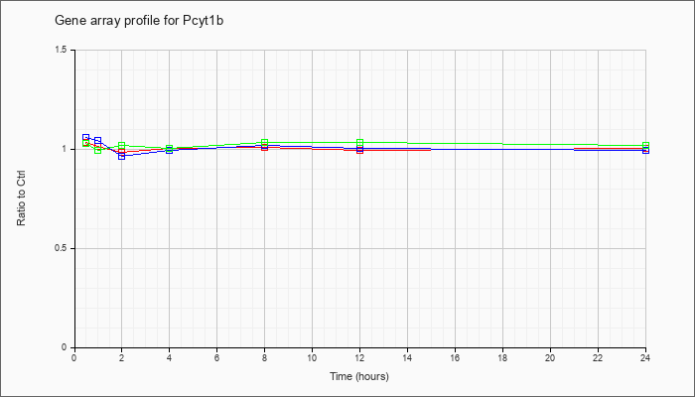Click the 6 tick label on time axis
This screenshot has height=397, width=695.
coord(216,357)
